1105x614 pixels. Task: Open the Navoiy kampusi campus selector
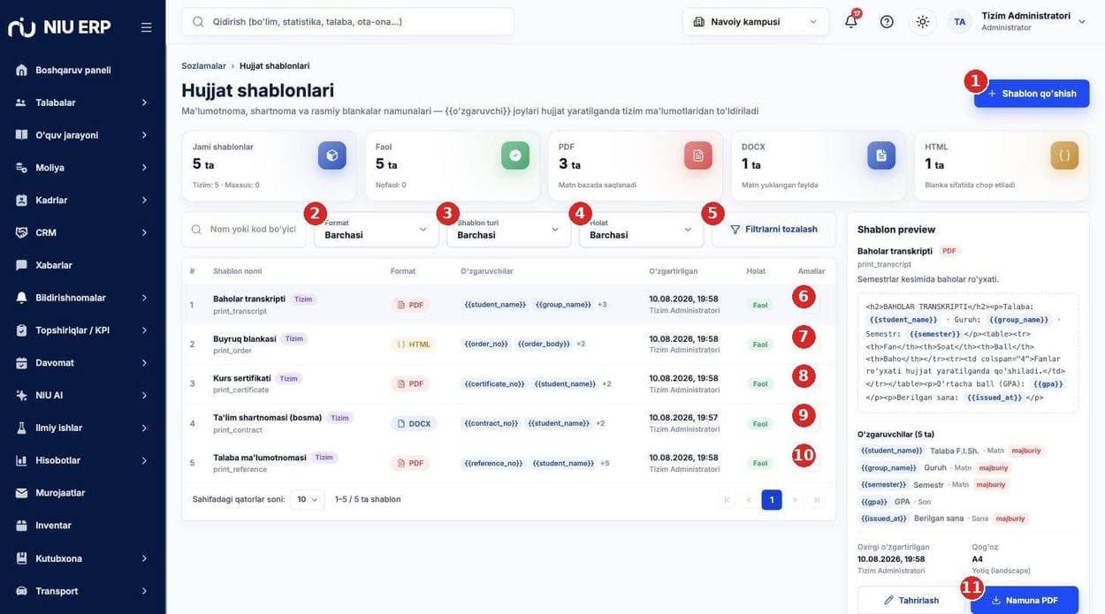point(756,21)
